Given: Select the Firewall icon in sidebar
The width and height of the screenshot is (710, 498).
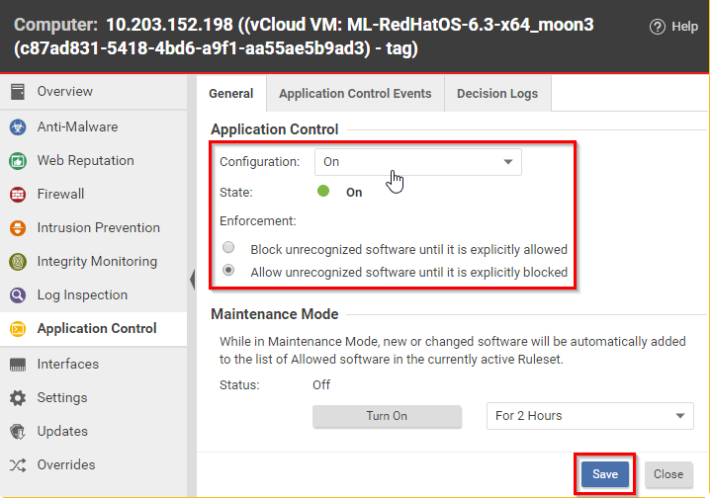Looking at the screenshot, I should click(x=17, y=195).
